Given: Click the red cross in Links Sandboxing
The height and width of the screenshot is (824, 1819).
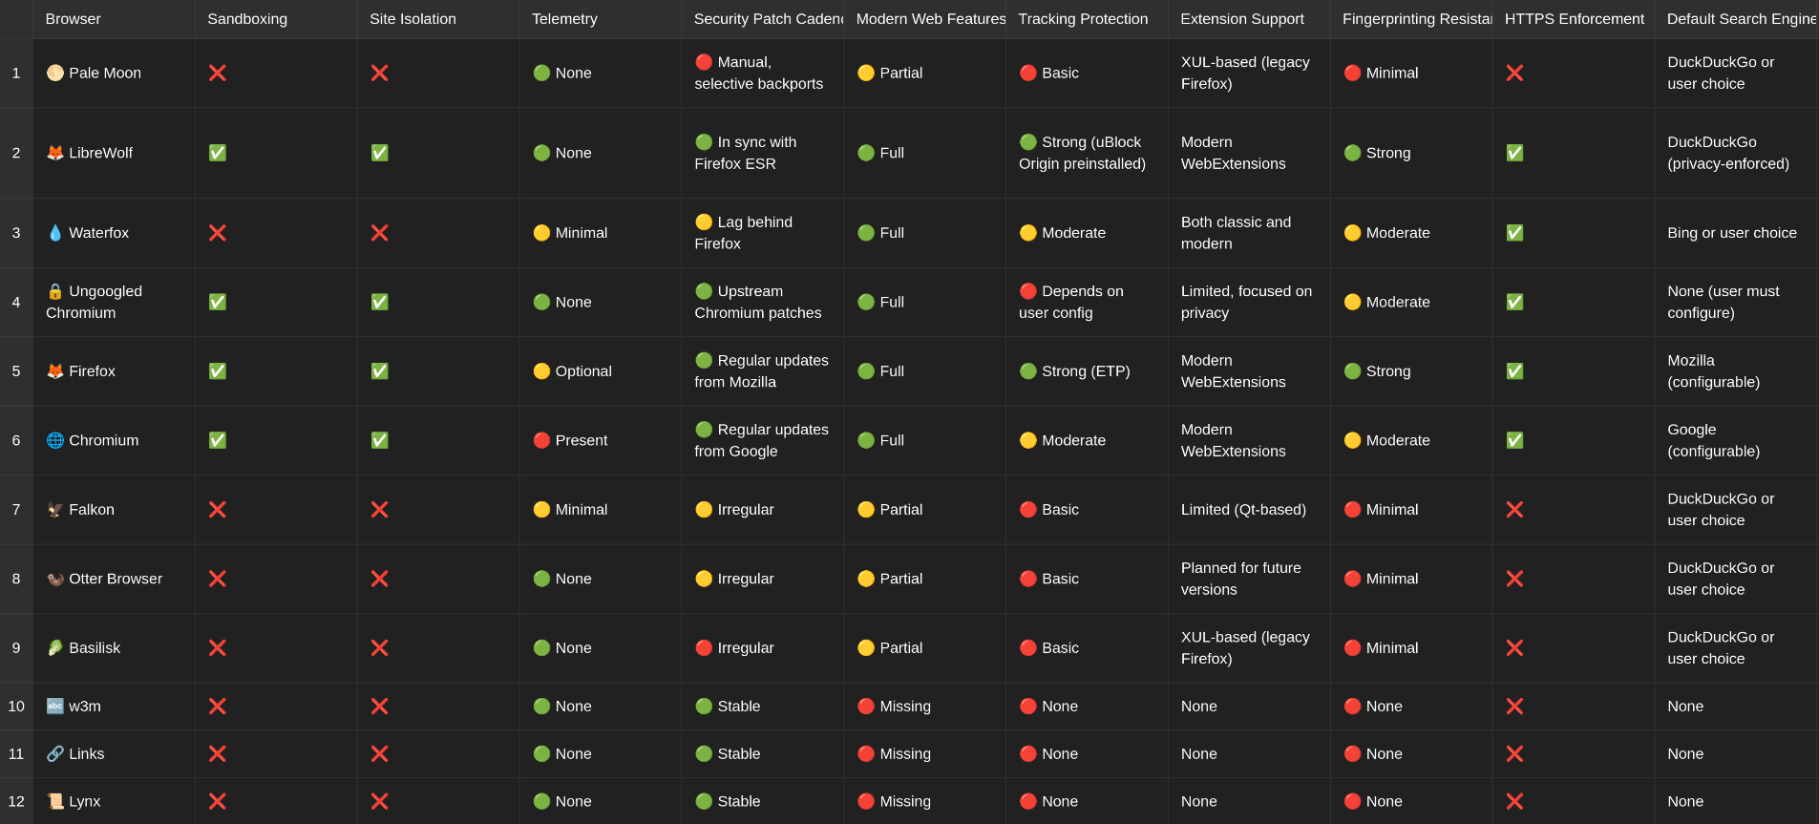Looking at the screenshot, I should pyautogui.click(x=218, y=754).
